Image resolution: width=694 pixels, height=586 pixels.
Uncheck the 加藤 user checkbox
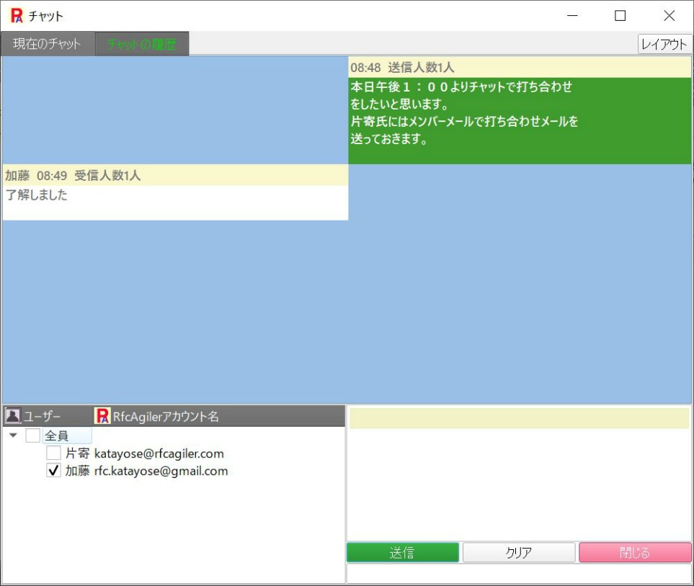[53, 471]
